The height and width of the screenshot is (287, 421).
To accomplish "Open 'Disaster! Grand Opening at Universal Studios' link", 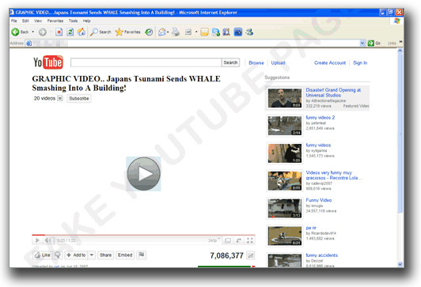I will tap(333, 93).
